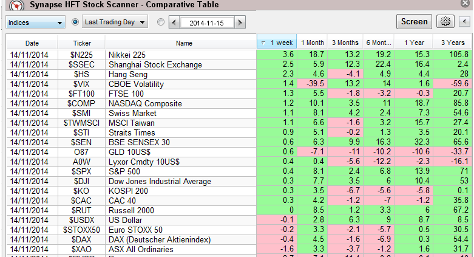Select the Last Trading Day radio button
Image resolution: width=474 pixels, height=257 pixels.
pos(76,22)
